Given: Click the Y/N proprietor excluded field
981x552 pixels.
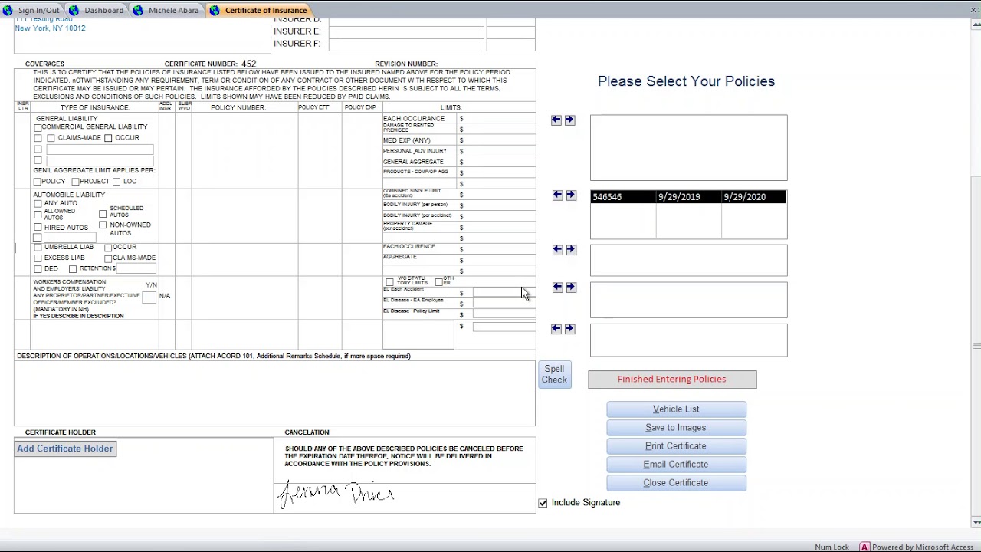Looking at the screenshot, I should tap(149, 297).
